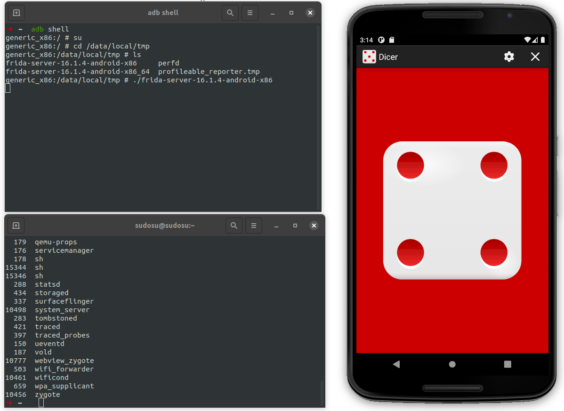This screenshot has width=564, height=411.
Task: Click the signal strength icon in the status bar
Action: pos(535,40)
